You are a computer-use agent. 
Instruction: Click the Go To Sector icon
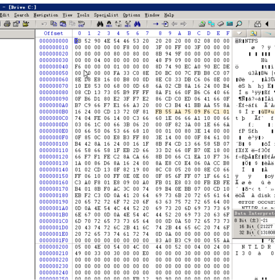pos(165,24)
